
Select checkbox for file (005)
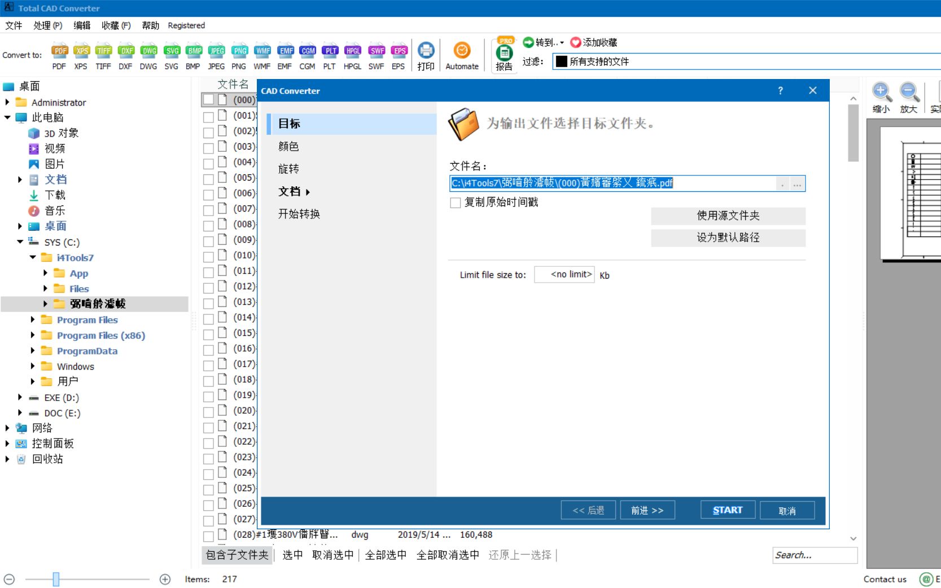click(208, 179)
